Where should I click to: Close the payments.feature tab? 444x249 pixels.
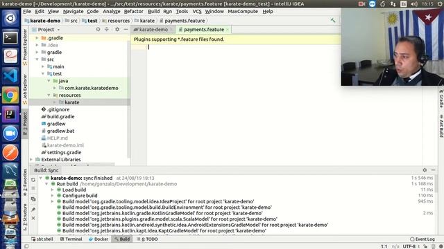228,30
